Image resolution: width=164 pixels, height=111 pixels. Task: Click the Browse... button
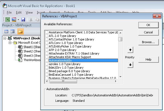pyautogui.click(x=148, y=42)
